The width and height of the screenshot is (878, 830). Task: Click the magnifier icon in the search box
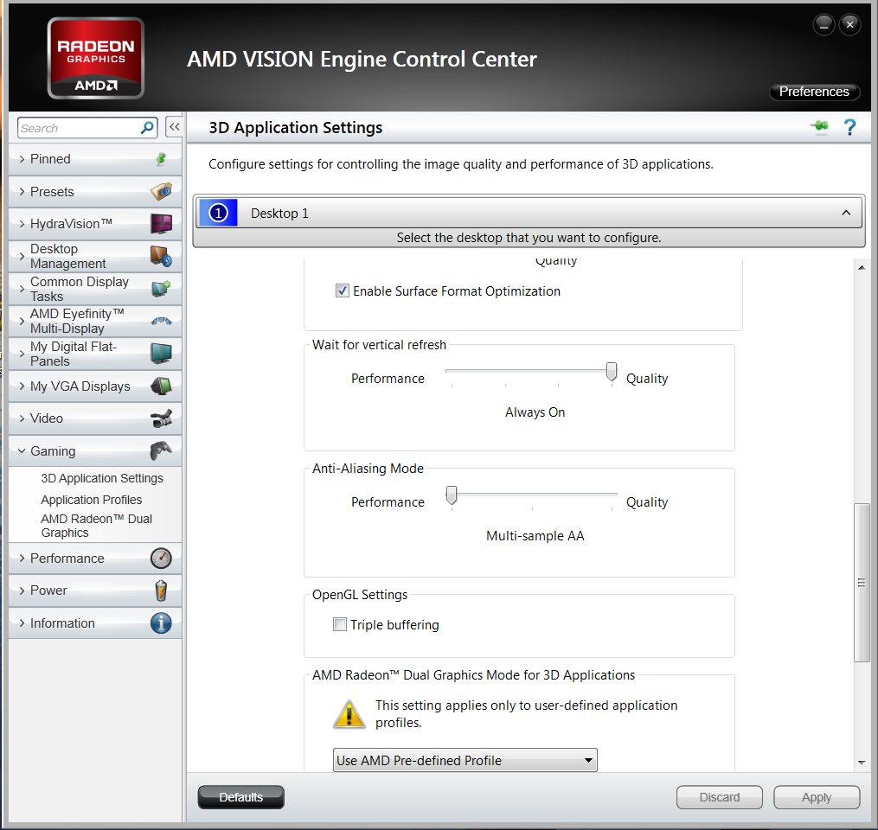pos(147,128)
